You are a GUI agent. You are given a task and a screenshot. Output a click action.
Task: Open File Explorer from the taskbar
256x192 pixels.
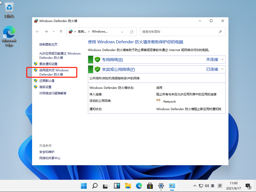click(x=128, y=186)
